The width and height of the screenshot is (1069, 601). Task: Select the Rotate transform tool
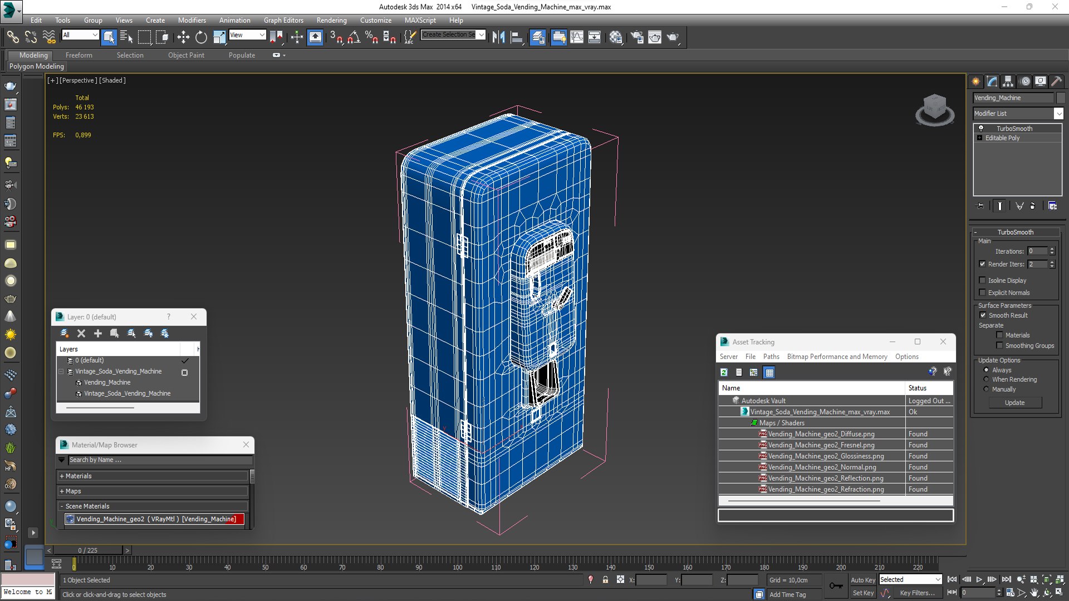(201, 37)
